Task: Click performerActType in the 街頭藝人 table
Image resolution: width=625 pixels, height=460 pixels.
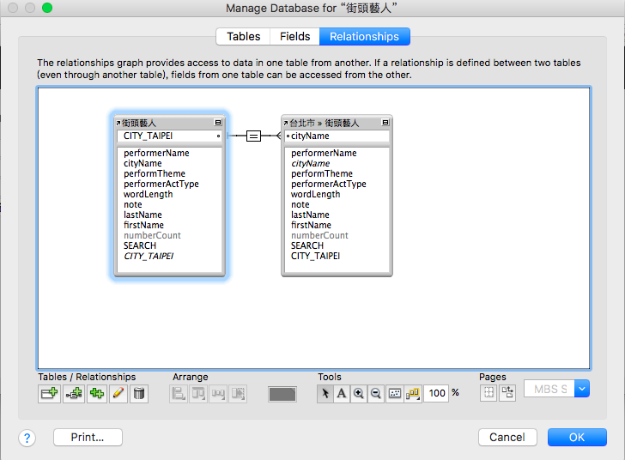Action: (161, 185)
